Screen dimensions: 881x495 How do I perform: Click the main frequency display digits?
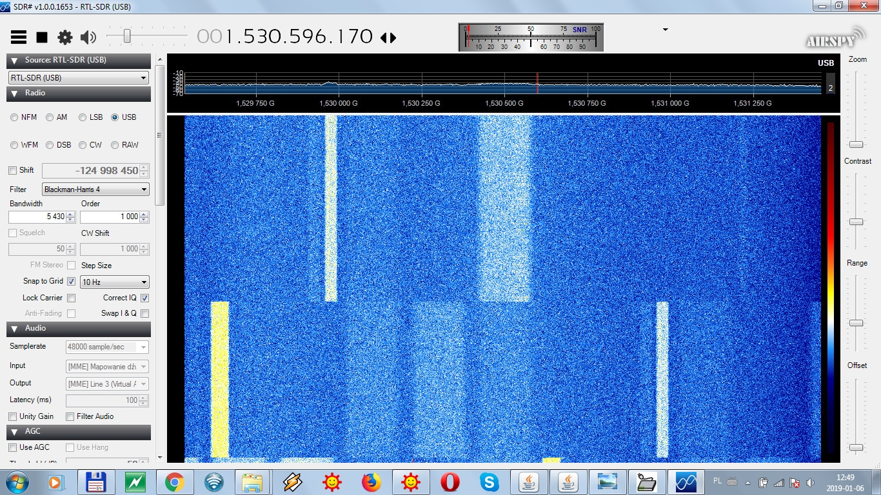pos(285,36)
